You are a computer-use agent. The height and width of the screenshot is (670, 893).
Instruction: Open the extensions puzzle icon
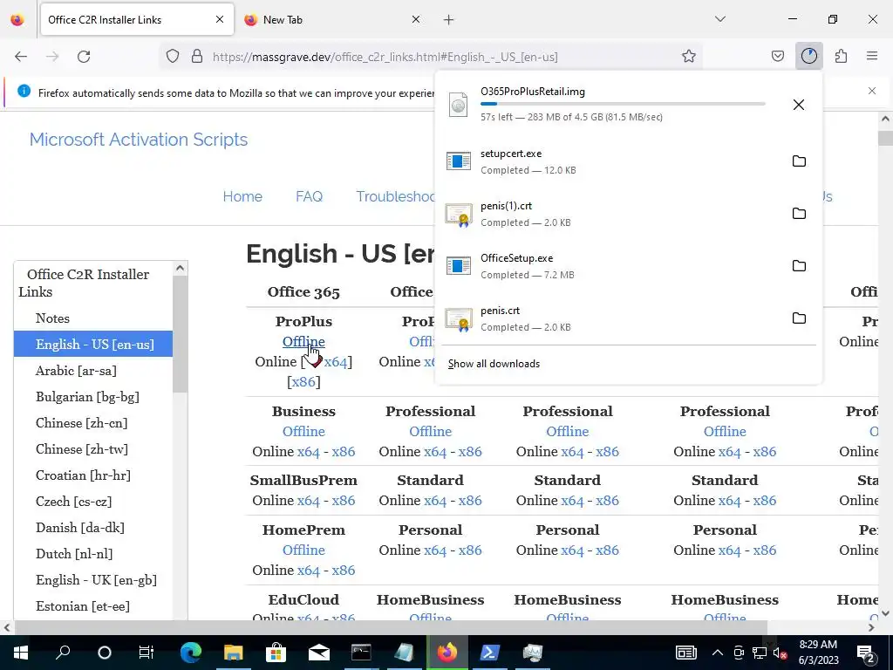841,57
